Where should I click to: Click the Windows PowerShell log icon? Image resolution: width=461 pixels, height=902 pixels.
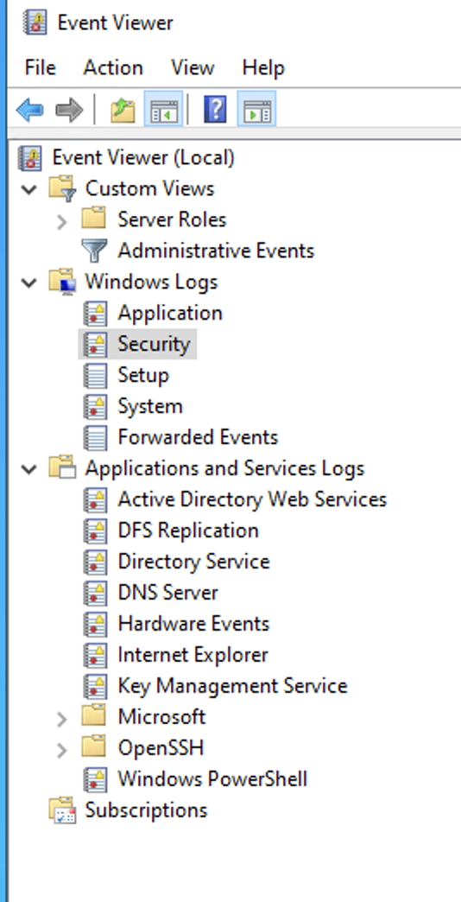[95, 779]
